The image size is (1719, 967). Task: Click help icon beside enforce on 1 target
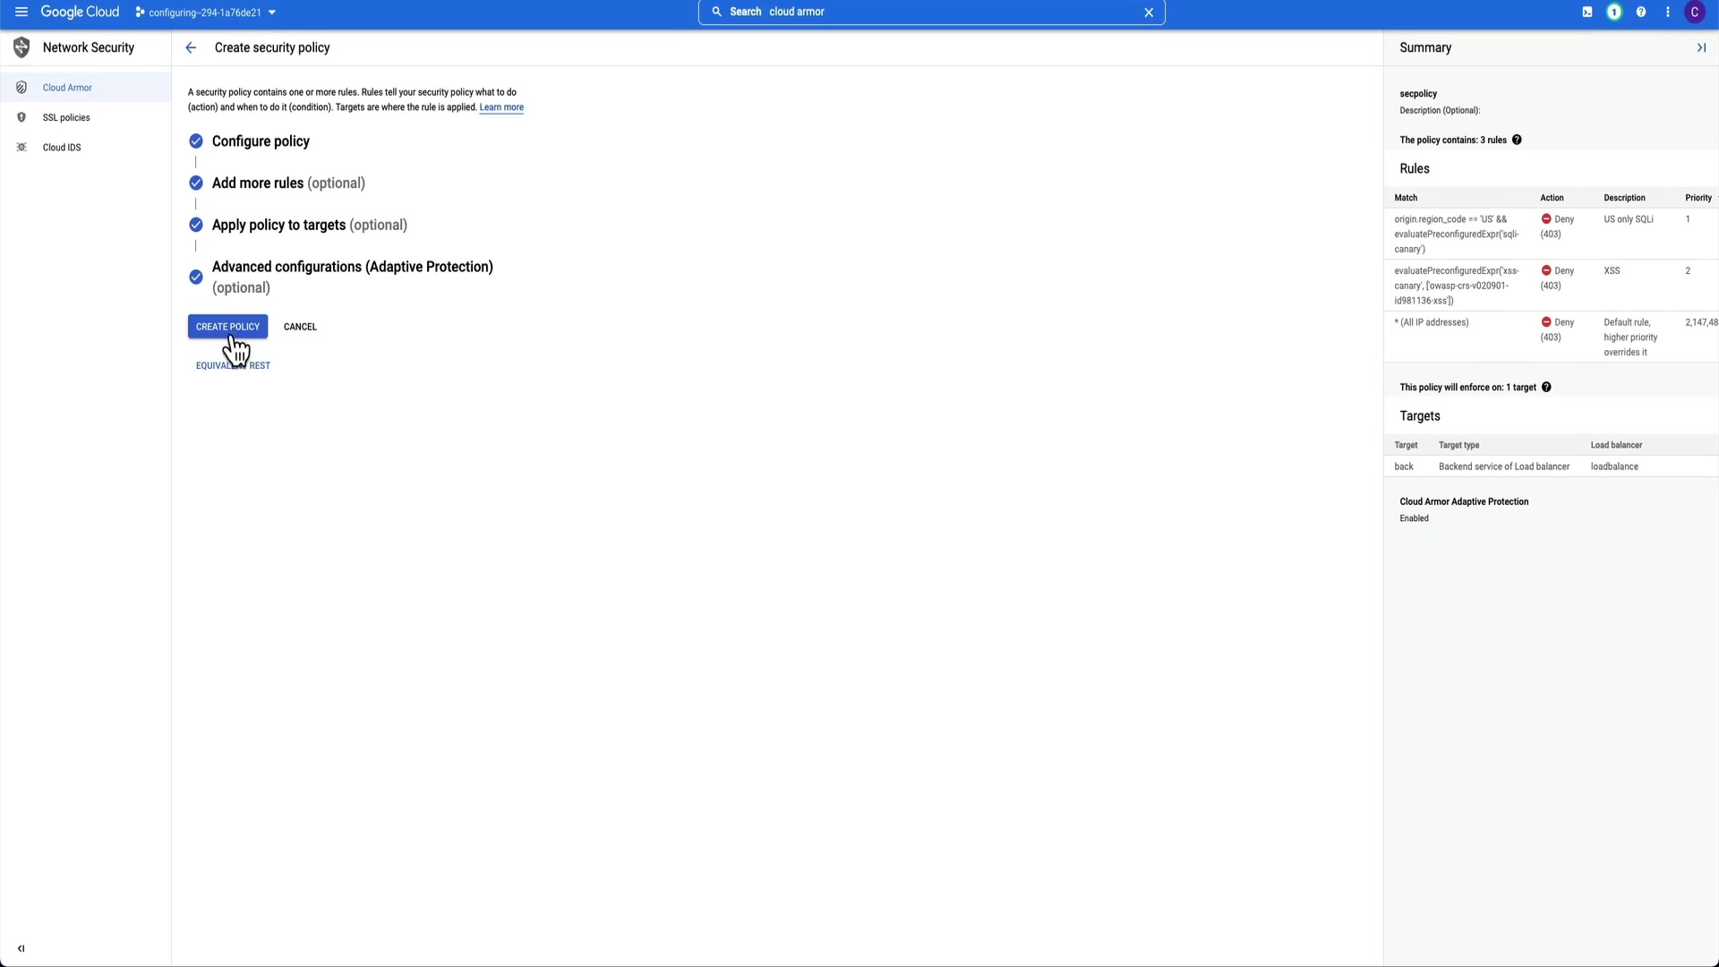point(1546,387)
